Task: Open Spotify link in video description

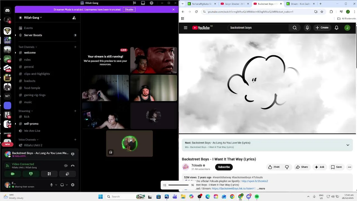Action: tap(255, 181)
